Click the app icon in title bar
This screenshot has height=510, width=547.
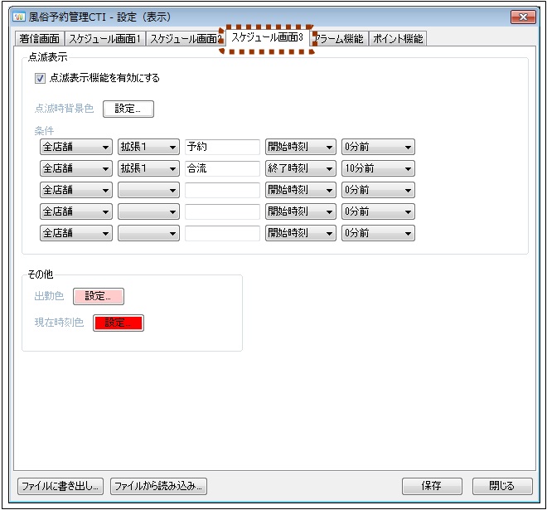tap(20, 17)
